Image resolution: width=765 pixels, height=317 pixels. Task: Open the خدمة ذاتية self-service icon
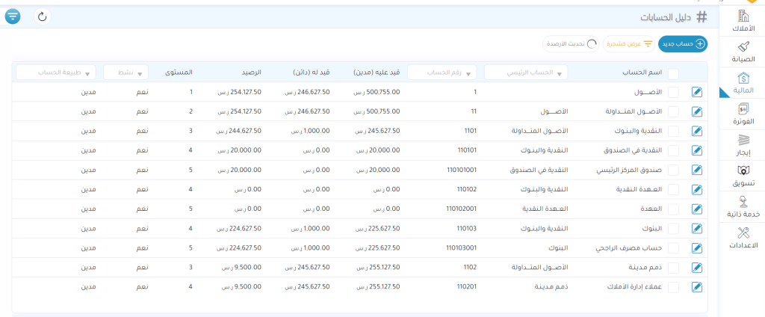click(x=744, y=202)
